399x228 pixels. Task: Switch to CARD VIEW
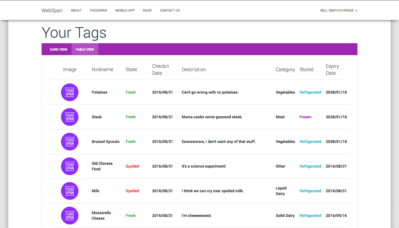point(58,49)
